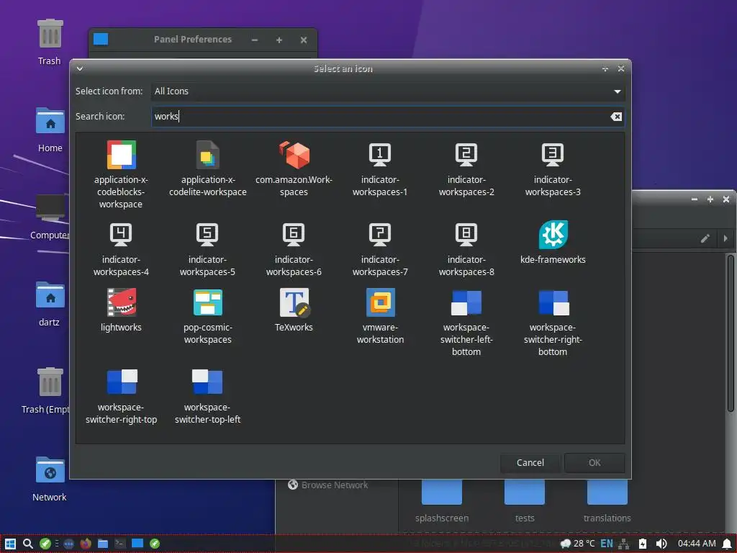This screenshot has width=737, height=553.
Task: Open the dartz folder on desktop
Action: [x=50, y=304]
